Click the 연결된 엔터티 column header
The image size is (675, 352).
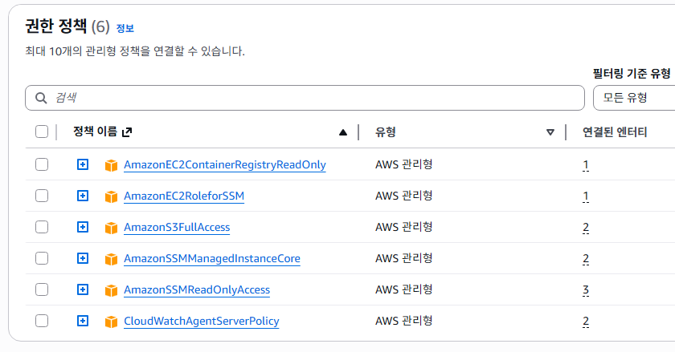click(x=615, y=132)
